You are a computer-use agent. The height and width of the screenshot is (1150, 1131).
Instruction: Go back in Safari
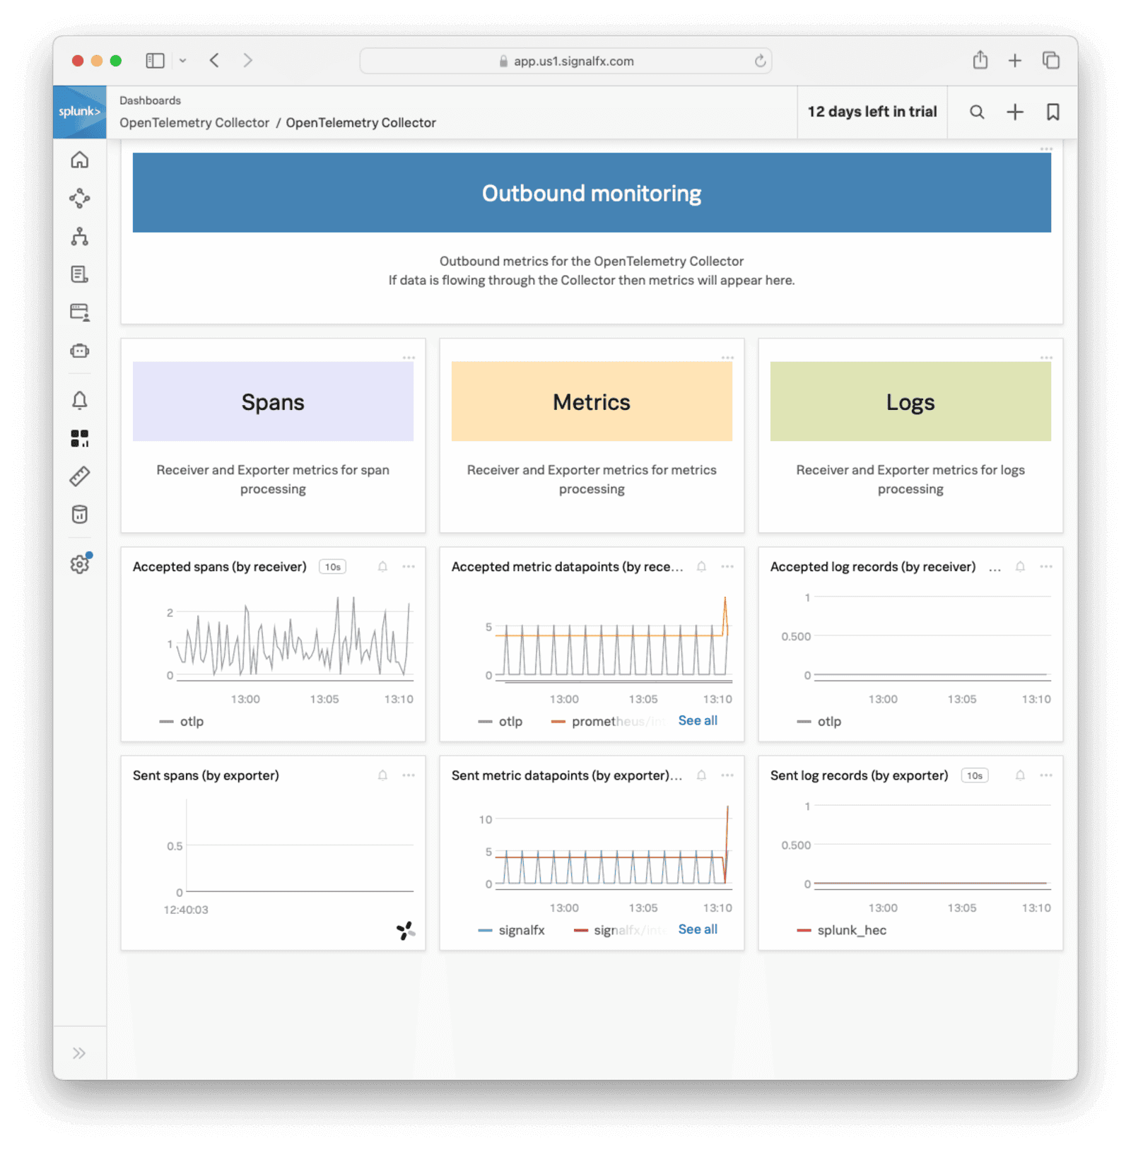214,60
